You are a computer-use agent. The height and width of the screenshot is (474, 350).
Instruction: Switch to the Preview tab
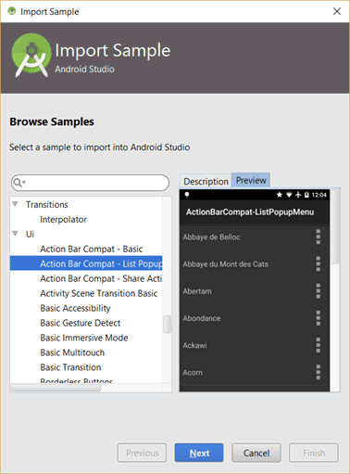pyautogui.click(x=251, y=180)
